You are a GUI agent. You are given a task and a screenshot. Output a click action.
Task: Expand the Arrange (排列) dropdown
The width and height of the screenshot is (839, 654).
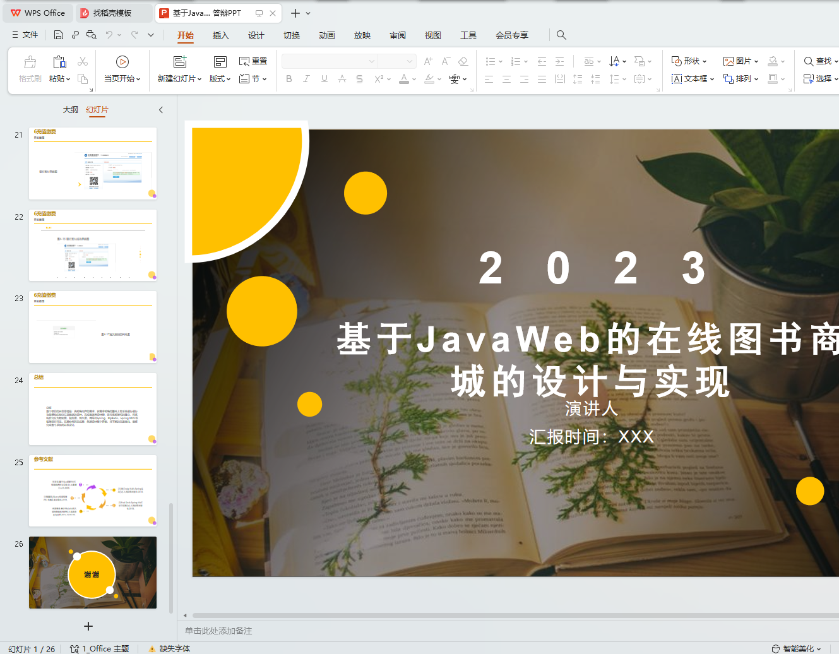coord(756,79)
